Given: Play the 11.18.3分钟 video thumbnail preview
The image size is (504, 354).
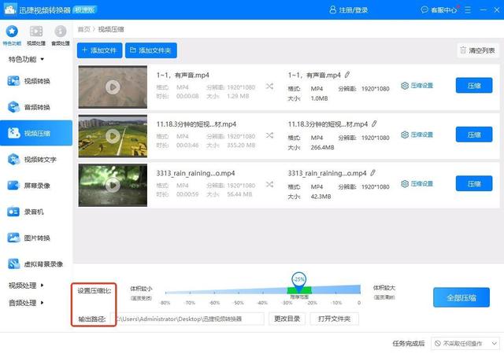Looking at the screenshot, I should pyautogui.click(x=113, y=136).
